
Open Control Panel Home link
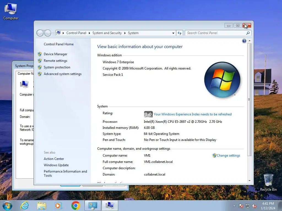[x=59, y=44]
